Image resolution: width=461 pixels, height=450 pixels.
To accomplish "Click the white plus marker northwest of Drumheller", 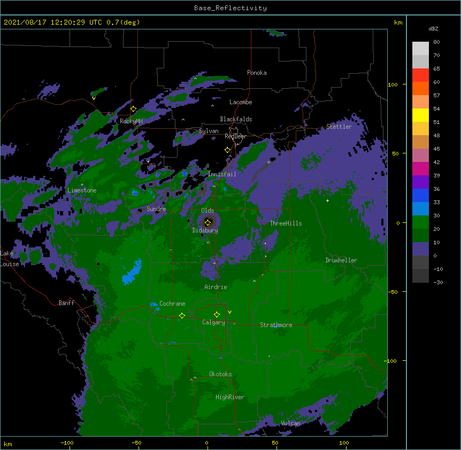I will [x=327, y=200].
